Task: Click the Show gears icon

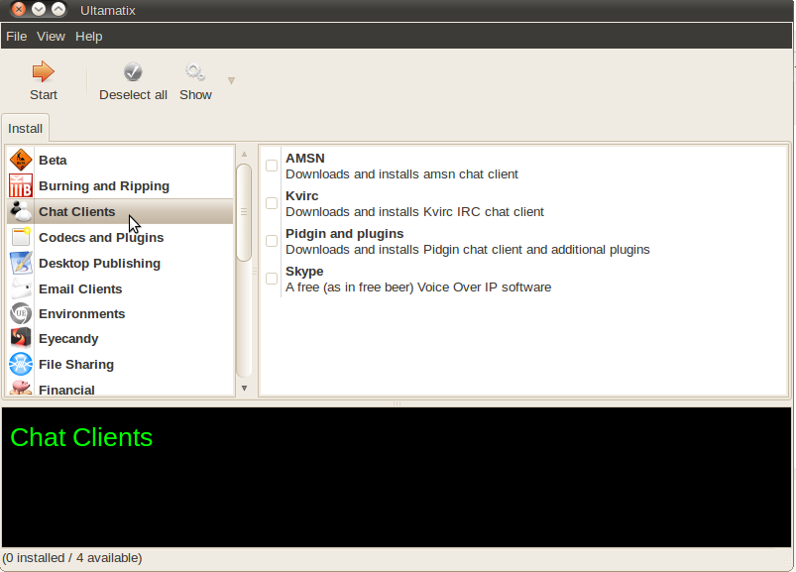Action: [195, 72]
